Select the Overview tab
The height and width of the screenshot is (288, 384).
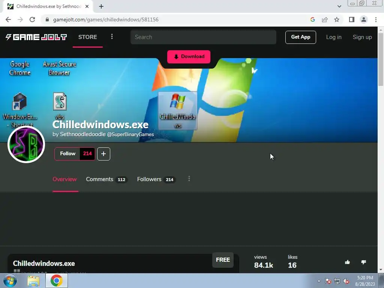[64, 179]
